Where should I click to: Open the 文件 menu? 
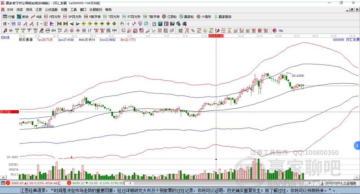tap(10, 9)
